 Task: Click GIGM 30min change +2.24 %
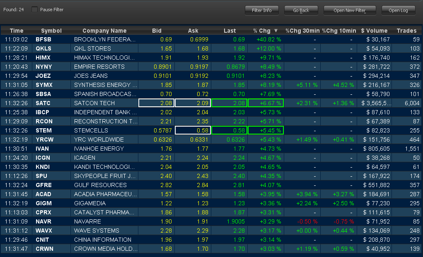307,203
